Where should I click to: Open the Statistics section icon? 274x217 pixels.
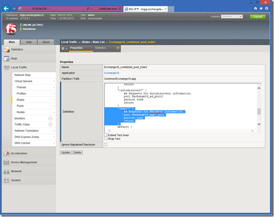point(6,49)
